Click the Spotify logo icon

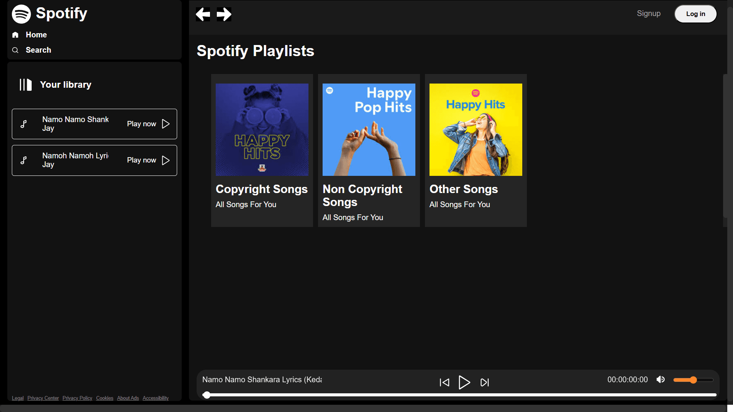21,14
